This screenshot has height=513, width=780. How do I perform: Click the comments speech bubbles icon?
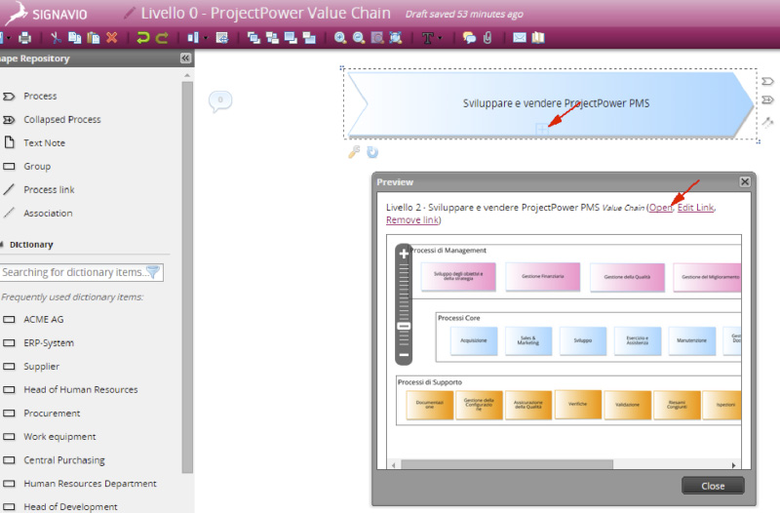pyautogui.click(x=469, y=38)
